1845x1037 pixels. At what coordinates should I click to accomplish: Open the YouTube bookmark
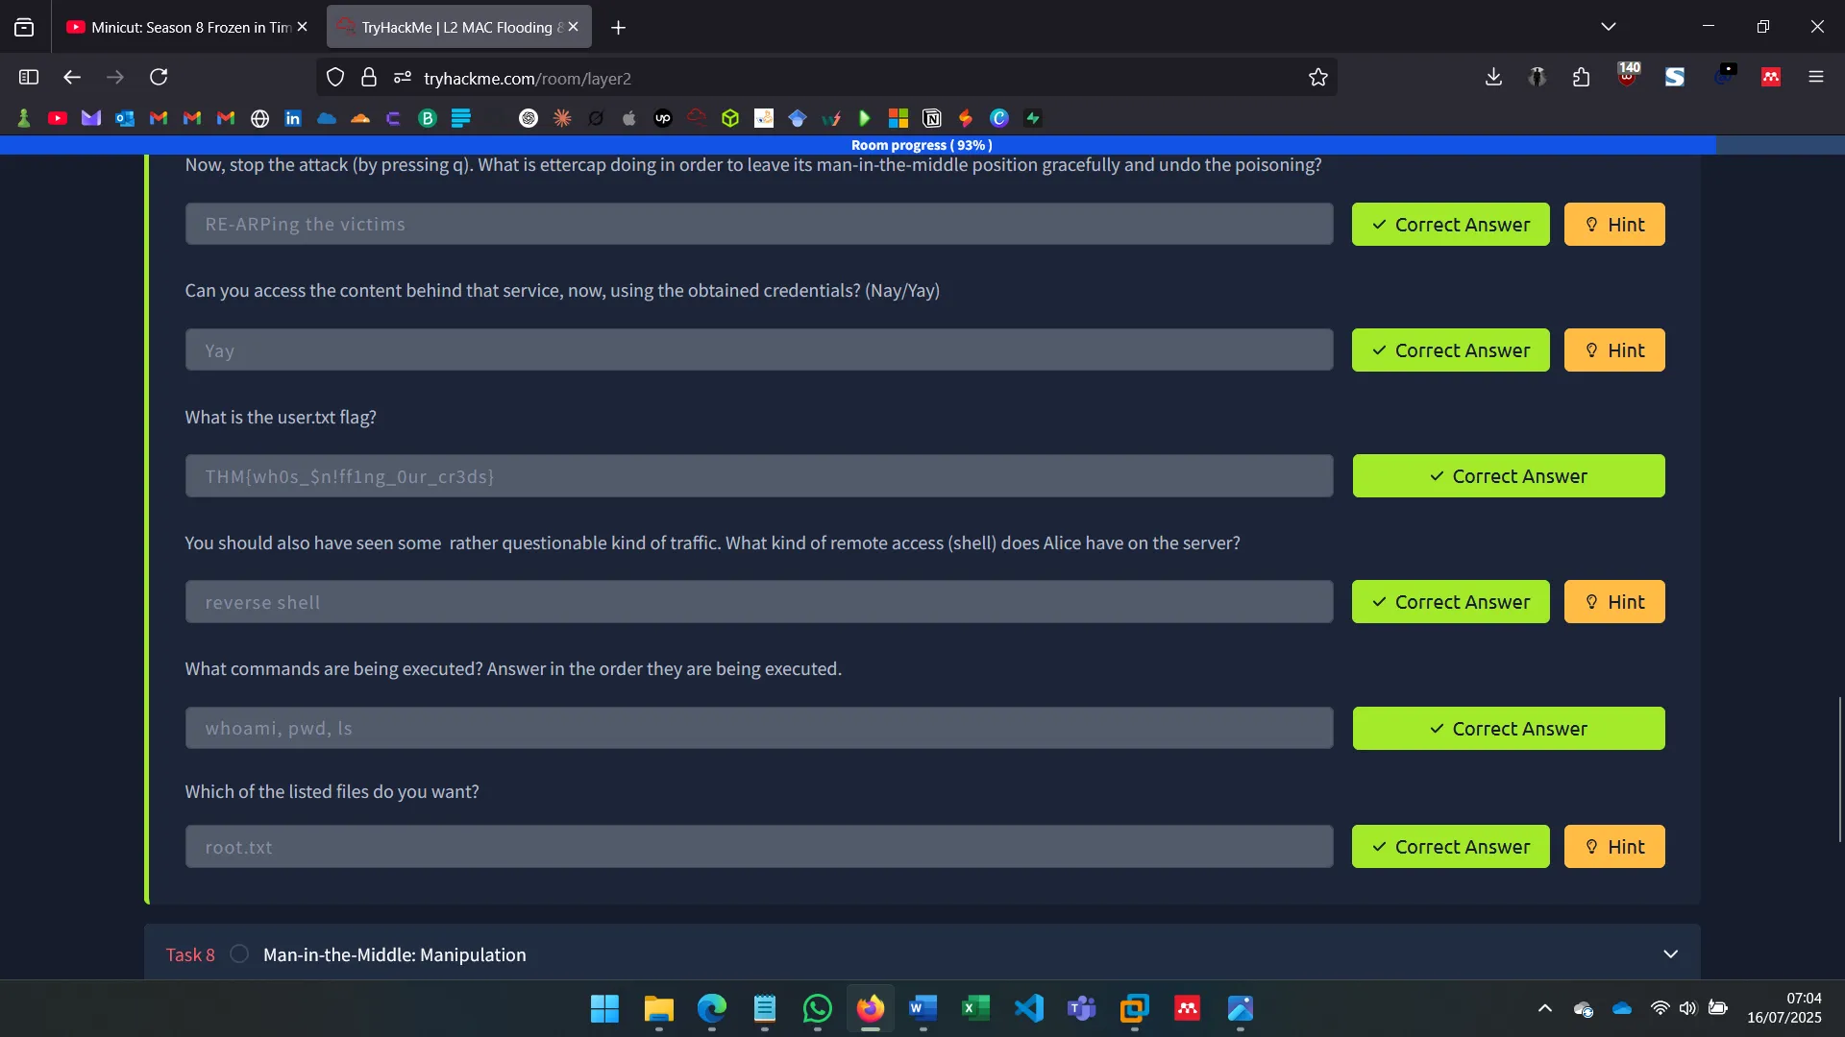click(58, 117)
